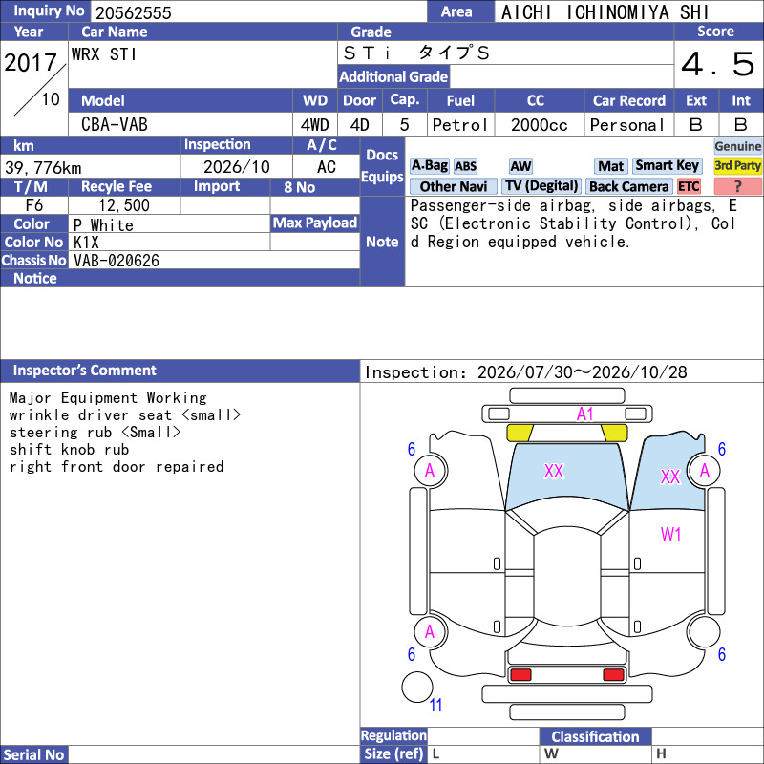This screenshot has width=764, height=764.
Task: Click the inquiry number 20562555
Action: pos(134,12)
